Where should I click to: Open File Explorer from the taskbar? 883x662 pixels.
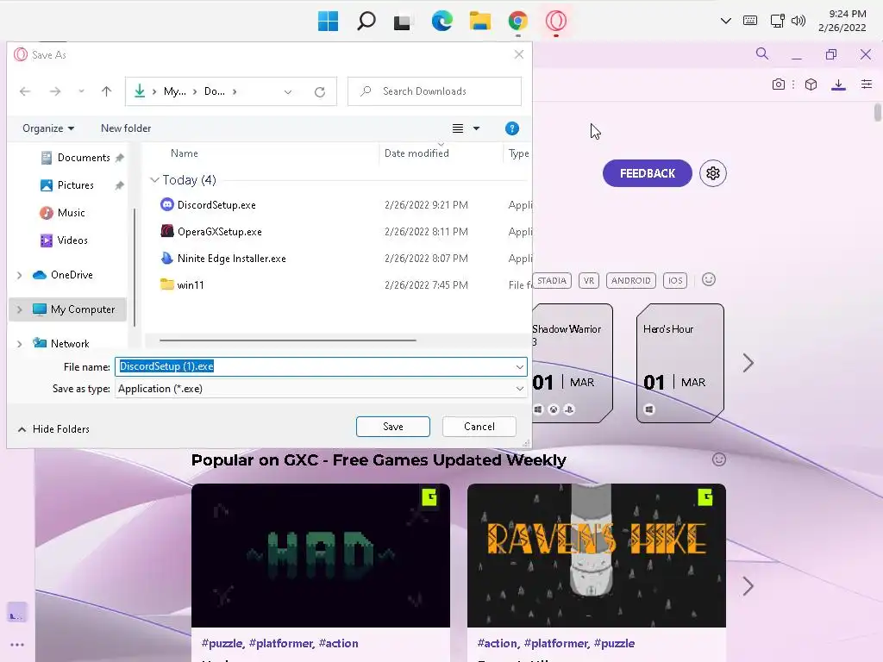[479, 22]
